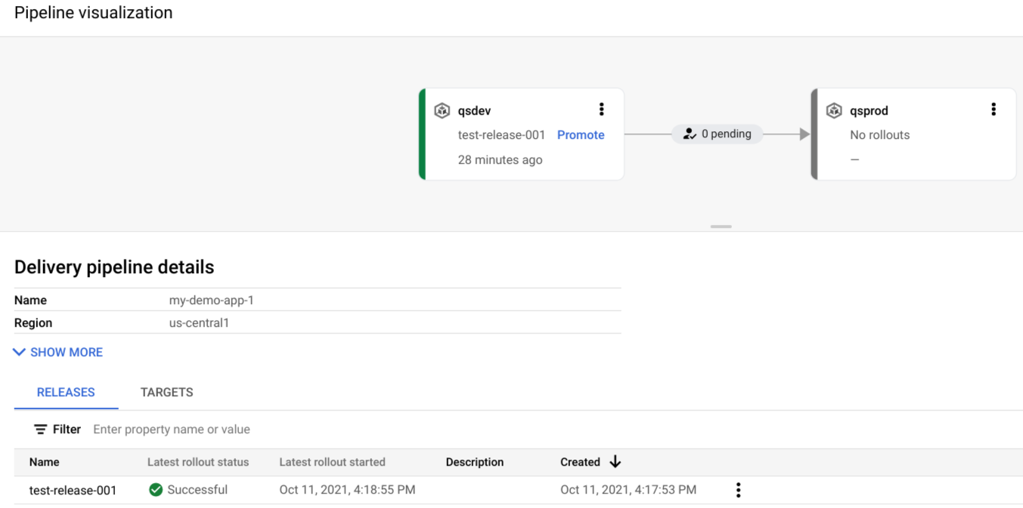This screenshot has height=508, width=1023.
Task: Switch to the TARGETS tab
Action: pyautogui.click(x=166, y=393)
